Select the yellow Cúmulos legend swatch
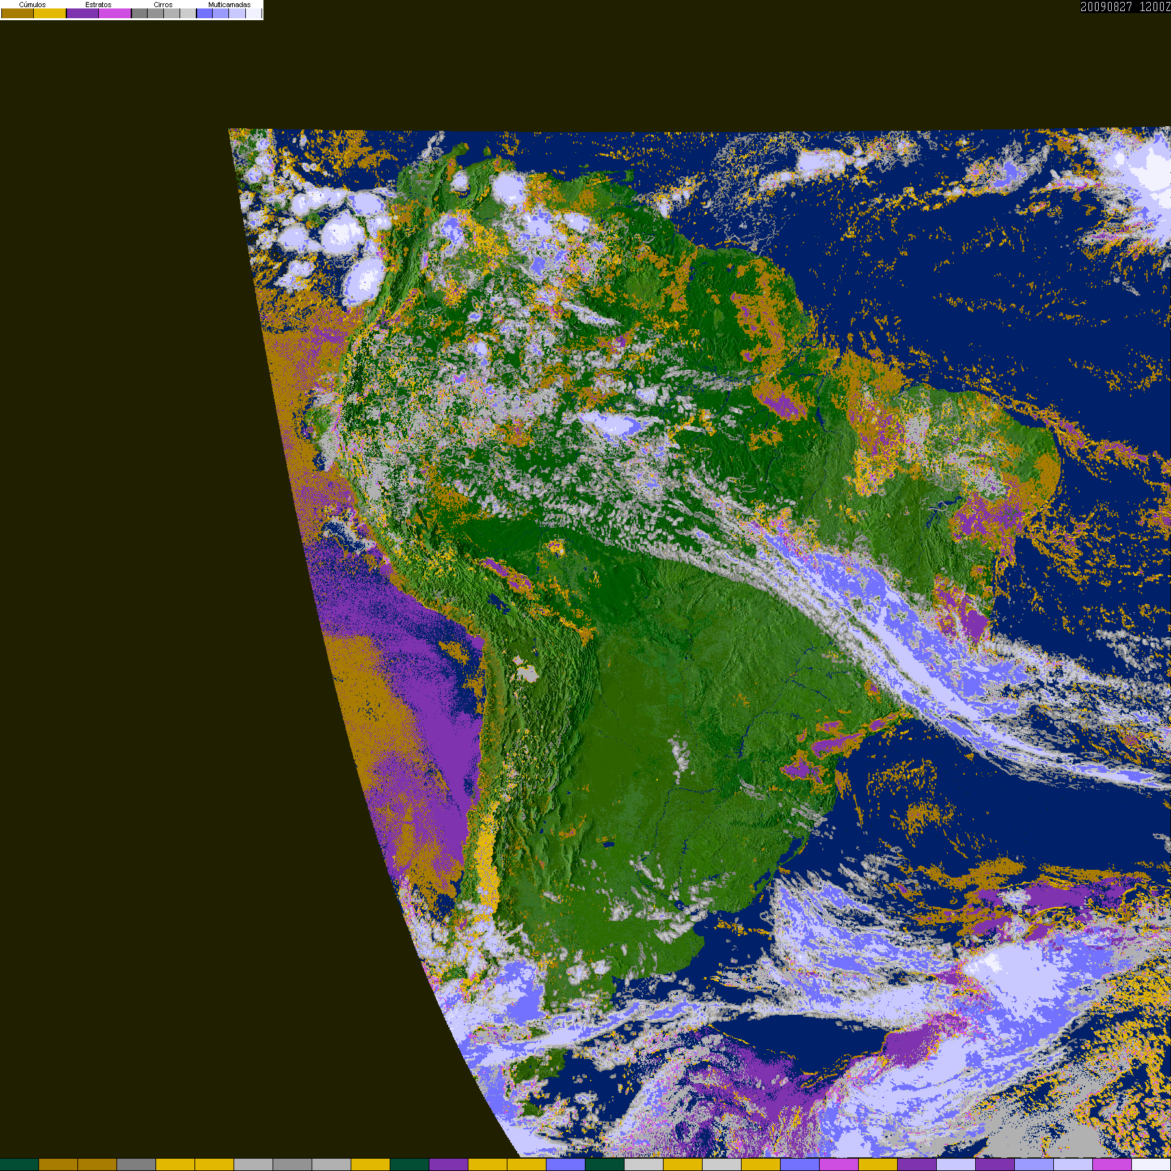 [x=50, y=13]
